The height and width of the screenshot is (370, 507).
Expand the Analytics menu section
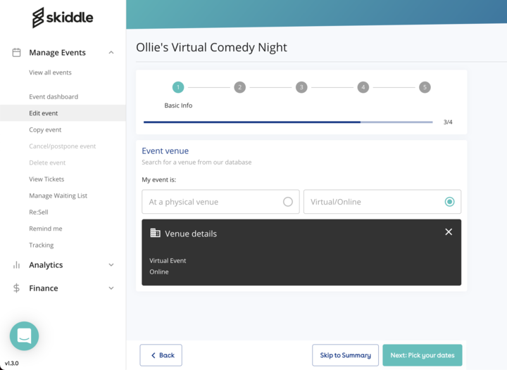pyautogui.click(x=111, y=265)
